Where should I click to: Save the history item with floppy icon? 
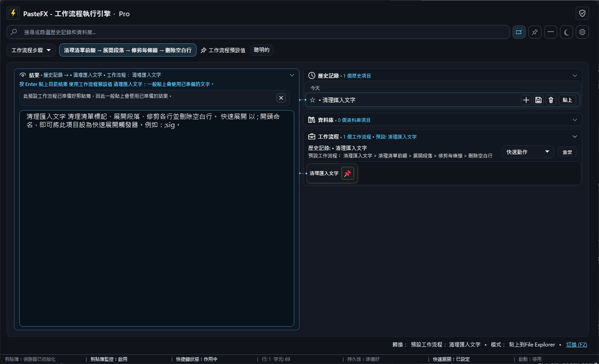coord(538,100)
